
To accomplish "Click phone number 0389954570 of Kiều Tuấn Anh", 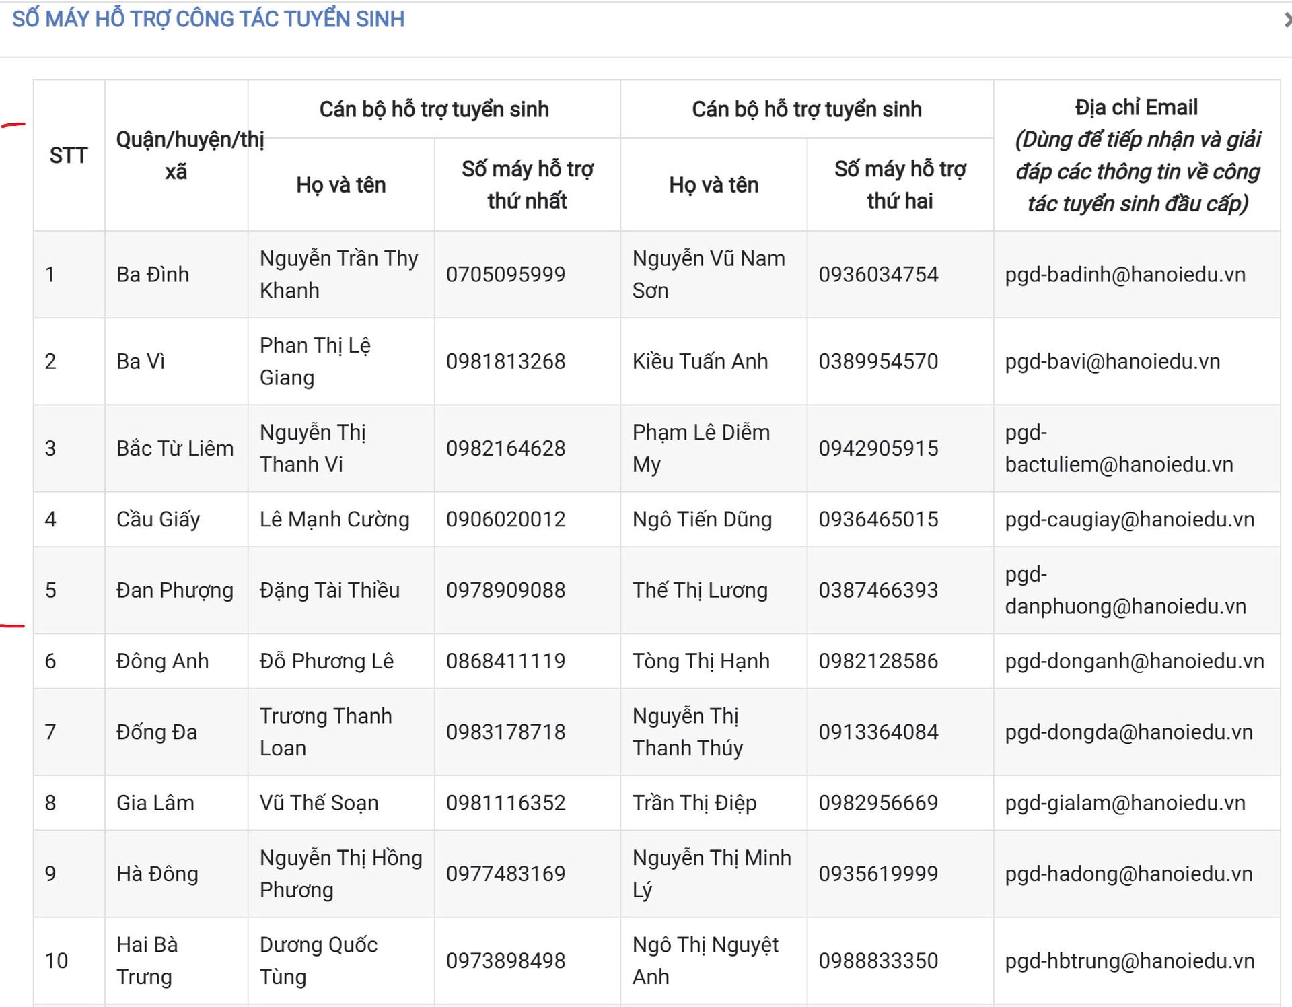I will [x=877, y=361].
